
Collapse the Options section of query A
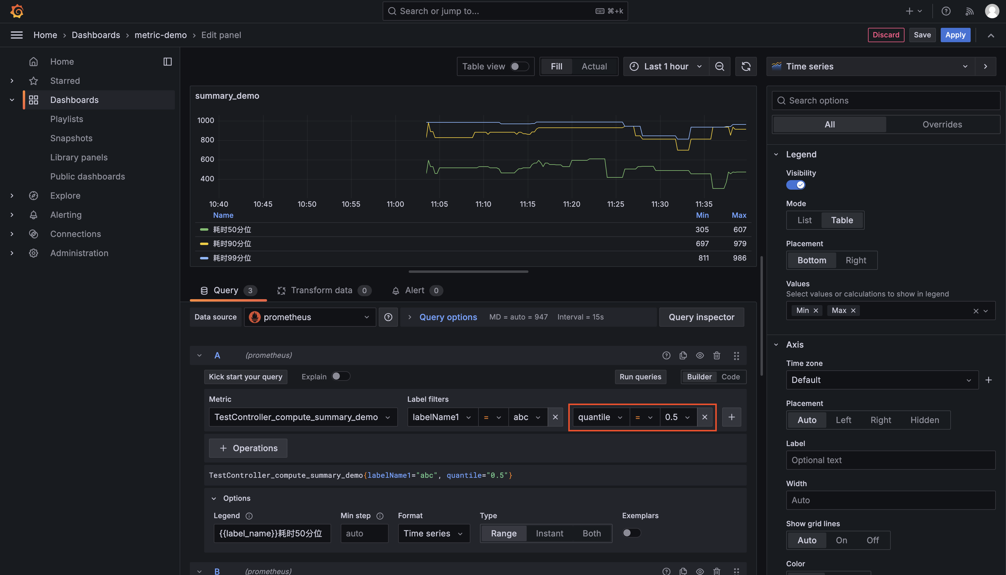[214, 498]
